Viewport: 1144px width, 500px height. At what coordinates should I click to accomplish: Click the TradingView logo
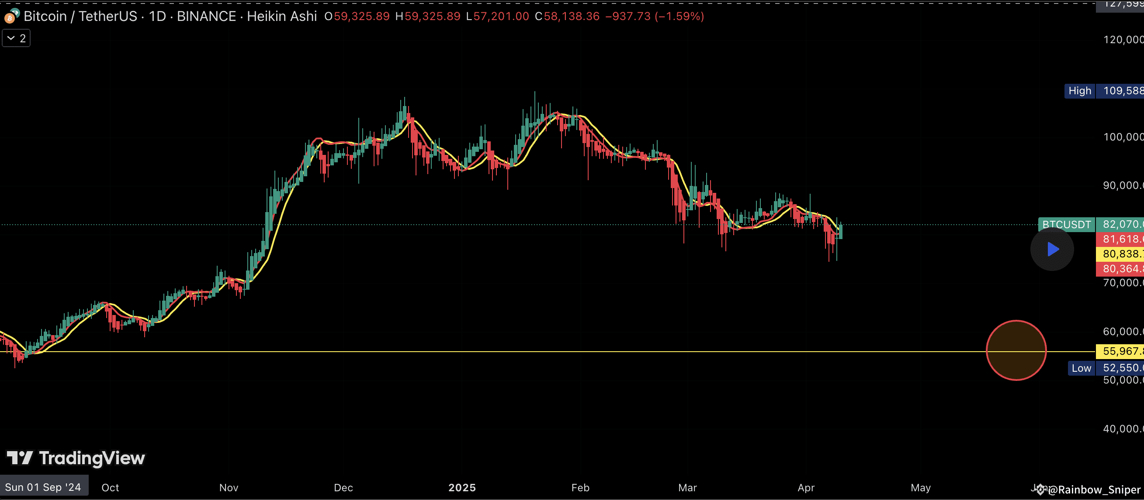tap(76, 458)
